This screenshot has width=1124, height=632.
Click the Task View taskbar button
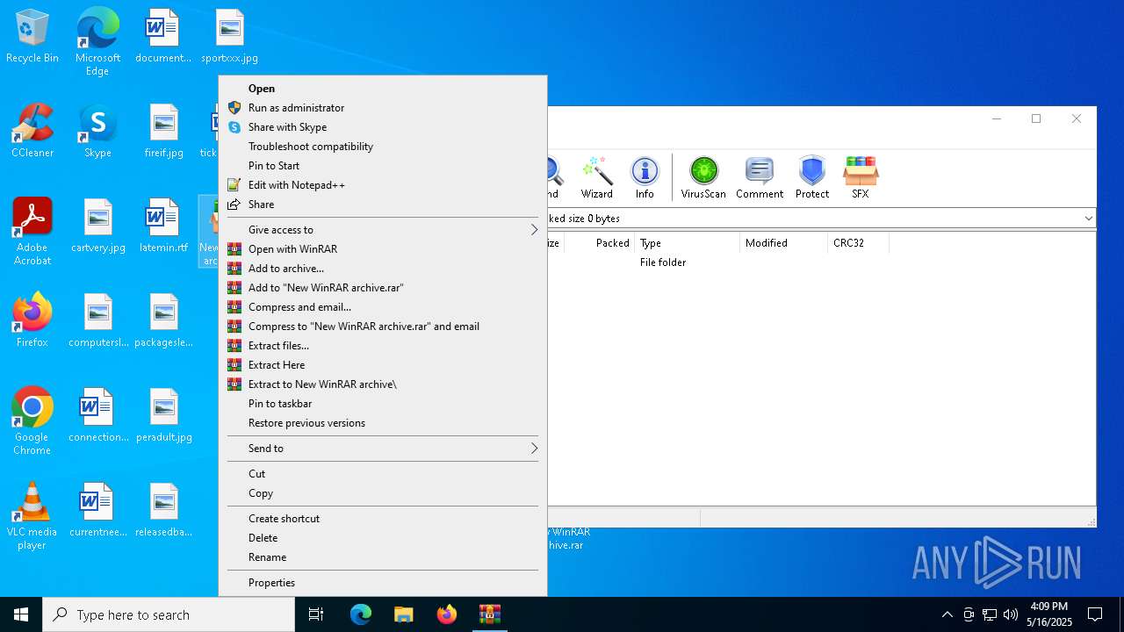pos(316,614)
